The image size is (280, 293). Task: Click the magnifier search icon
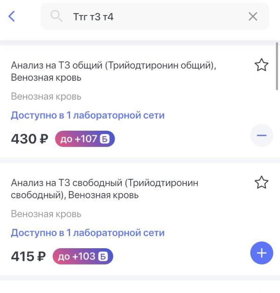(56, 17)
